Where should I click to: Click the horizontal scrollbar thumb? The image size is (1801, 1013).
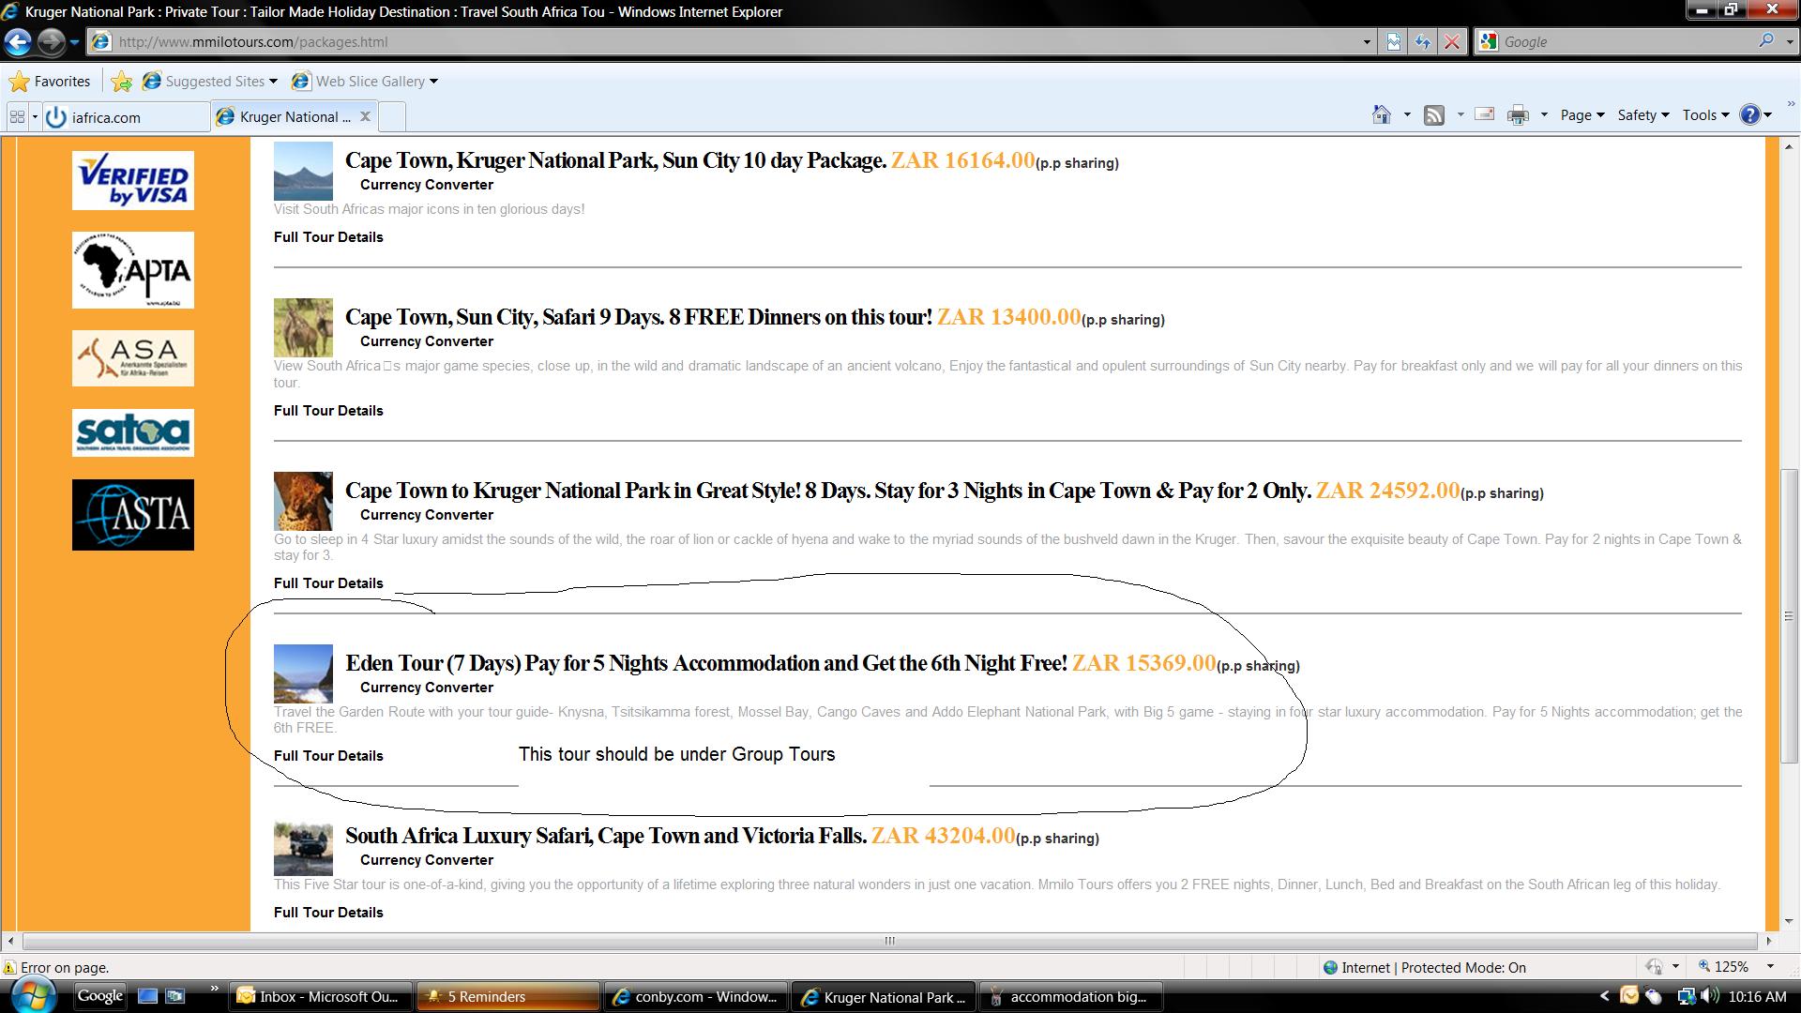[x=889, y=941]
